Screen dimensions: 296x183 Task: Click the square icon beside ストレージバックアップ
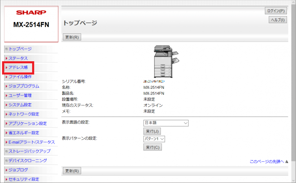(x=7, y=151)
